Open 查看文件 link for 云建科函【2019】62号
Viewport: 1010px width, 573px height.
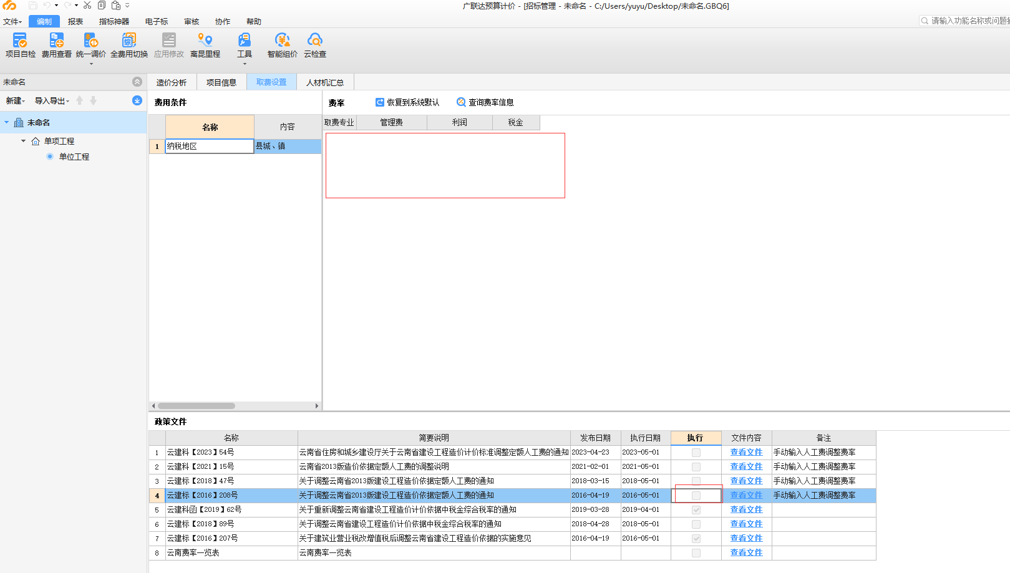pyautogui.click(x=746, y=510)
